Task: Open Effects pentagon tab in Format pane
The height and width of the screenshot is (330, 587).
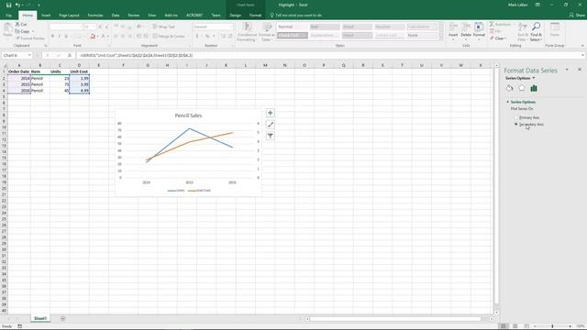Action: (x=522, y=88)
